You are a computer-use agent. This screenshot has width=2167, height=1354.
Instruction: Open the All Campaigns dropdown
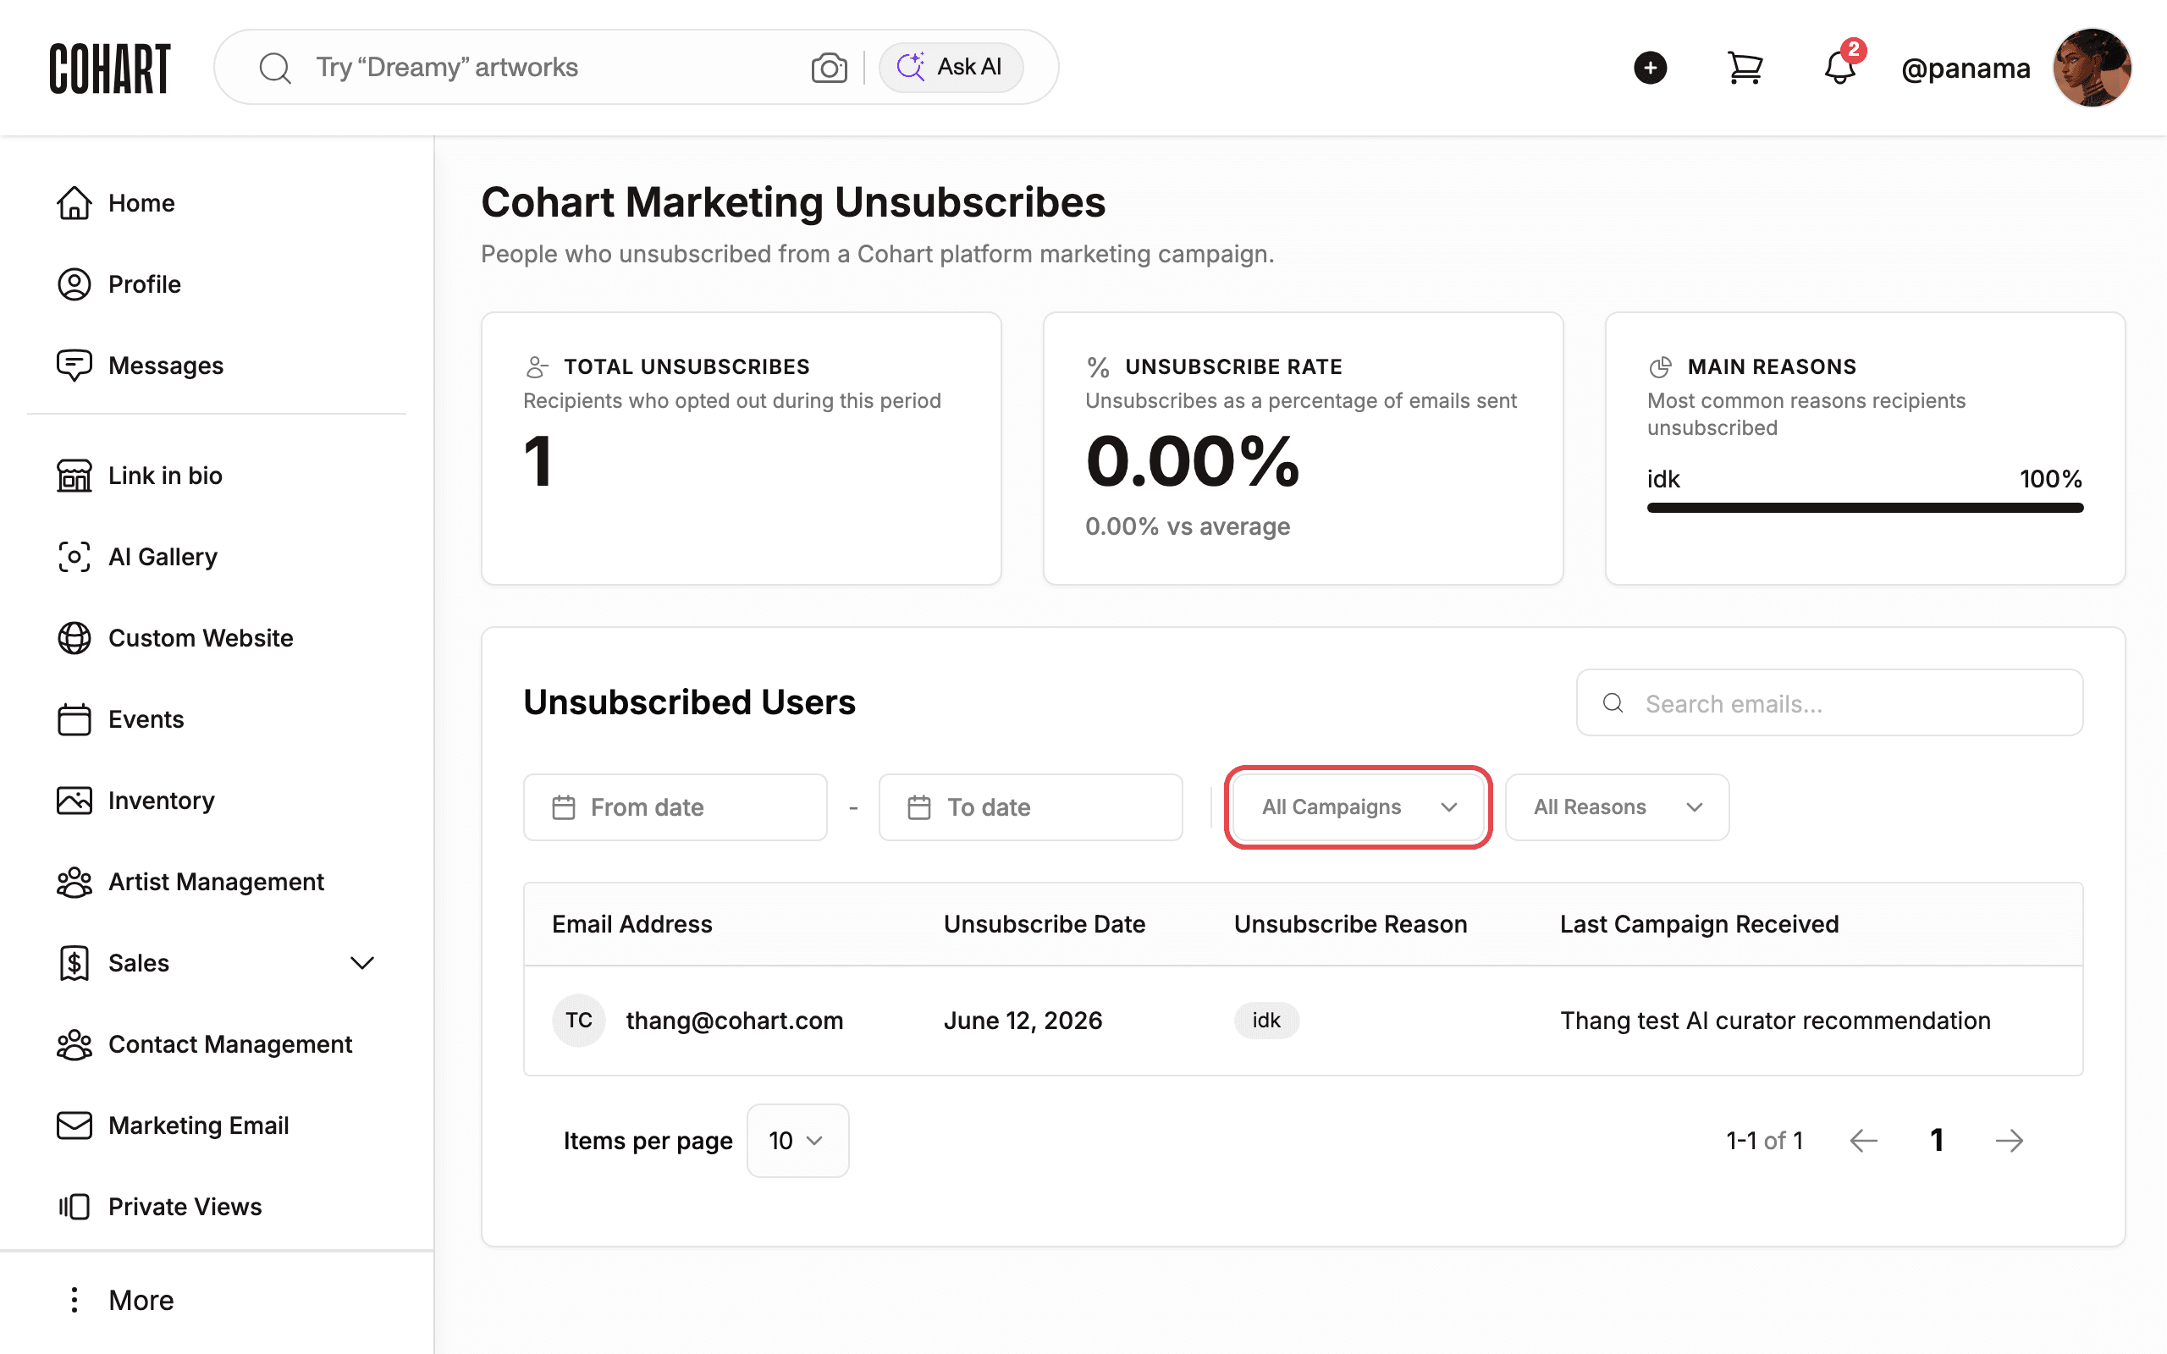[x=1358, y=806]
